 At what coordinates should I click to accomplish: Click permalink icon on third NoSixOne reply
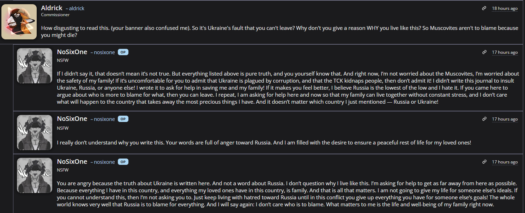tap(484, 162)
